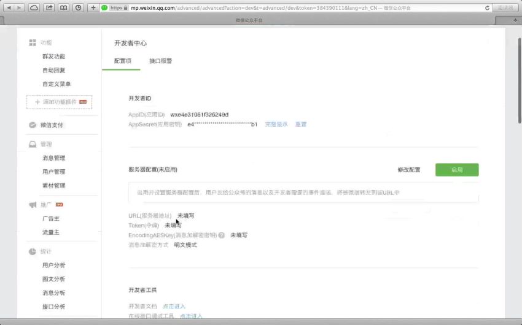Click the green 启用 button
Viewport: 522px width, 325px height.
coord(457,170)
